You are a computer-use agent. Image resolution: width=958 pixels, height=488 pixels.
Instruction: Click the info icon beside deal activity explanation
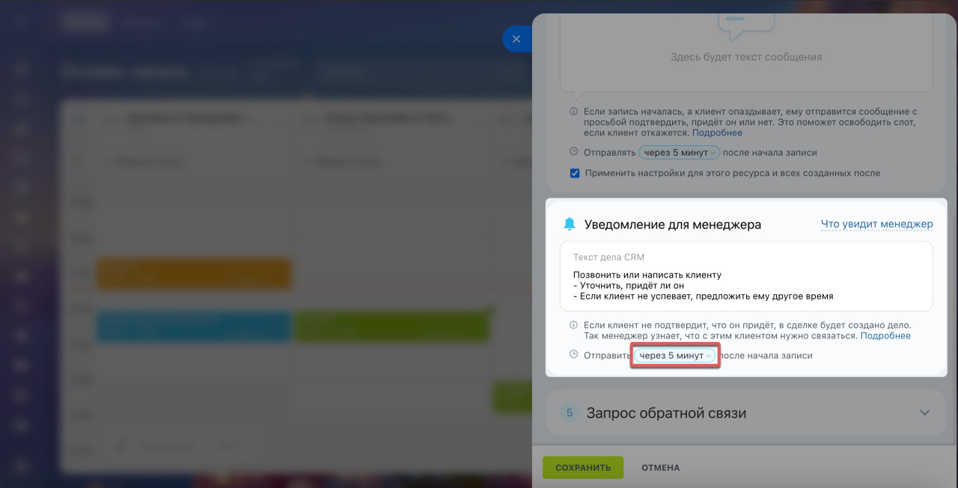click(x=574, y=326)
